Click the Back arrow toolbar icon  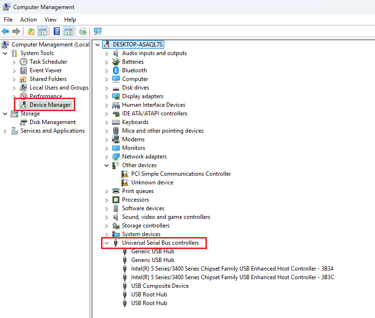pyautogui.click(x=5, y=31)
